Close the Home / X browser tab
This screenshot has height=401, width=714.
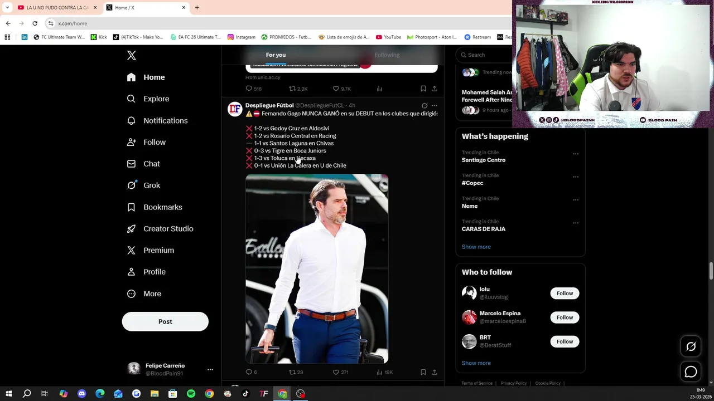(184, 7)
